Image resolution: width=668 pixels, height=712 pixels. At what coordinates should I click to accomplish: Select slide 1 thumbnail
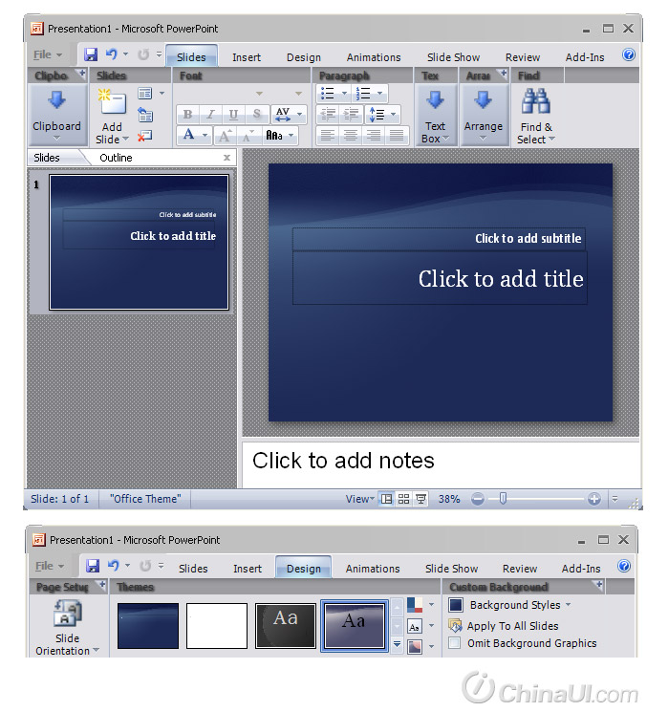139,243
